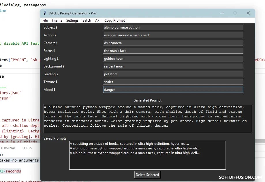The image size is (265, 182).
Task: Click the Grading field with pet store
Action: click(x=173, y=74)
